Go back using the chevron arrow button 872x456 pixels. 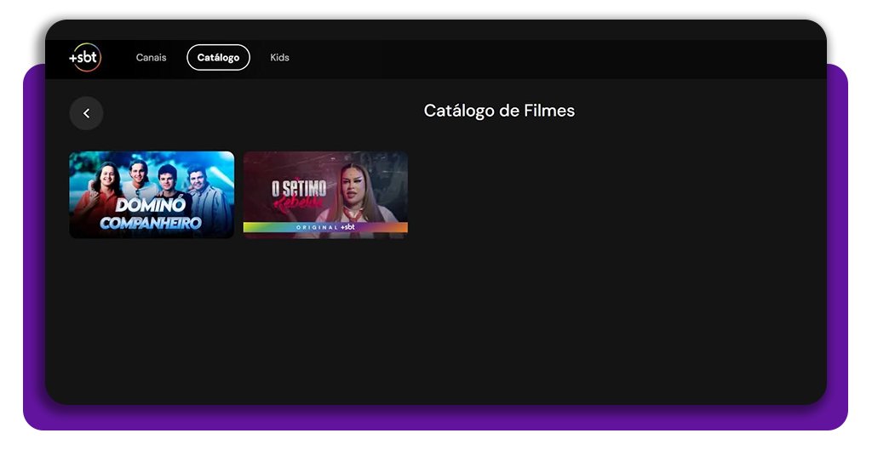coord(86,113)
